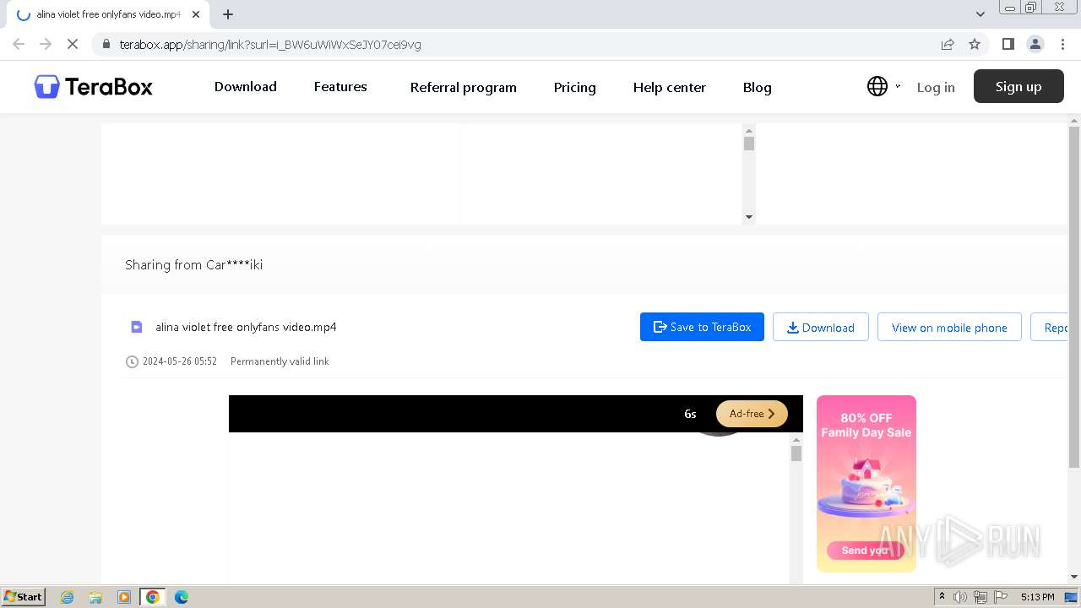Screen dimensions: 1081x608
Task: Click the network icon in system tray
Action: (x=981, y=597)
